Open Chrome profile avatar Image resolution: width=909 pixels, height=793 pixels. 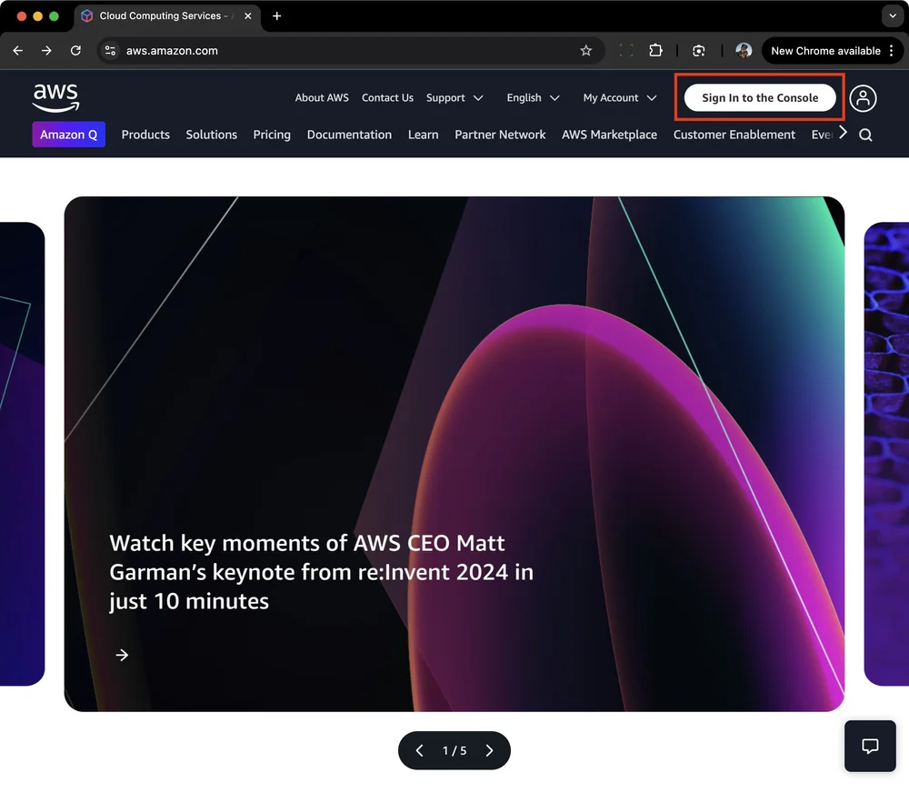click(x=744, y=50)
